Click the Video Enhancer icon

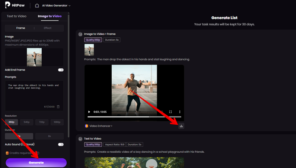86,126
